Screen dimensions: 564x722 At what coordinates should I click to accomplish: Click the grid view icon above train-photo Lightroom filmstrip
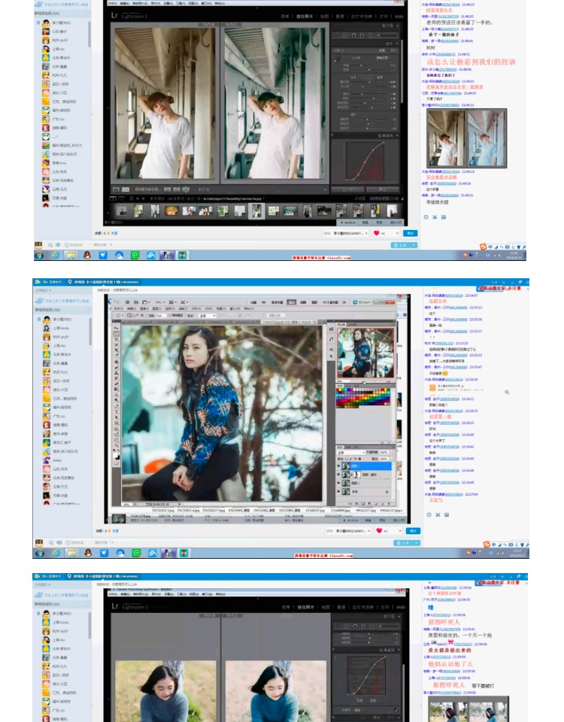(x=131, y=199)
